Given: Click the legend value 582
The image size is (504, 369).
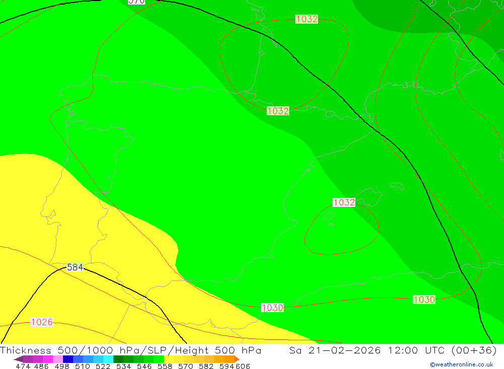Looking at the screenshot, I should (206, 366).
